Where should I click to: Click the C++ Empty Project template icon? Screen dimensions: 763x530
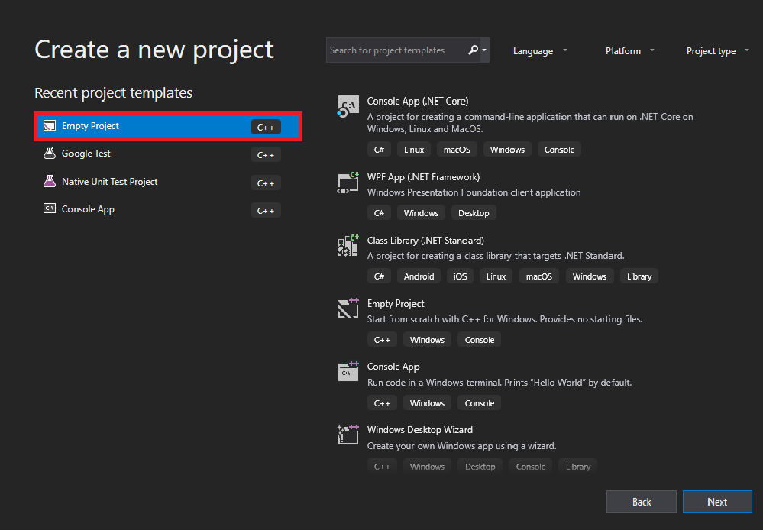pyautogui.click(x=348, y=309)
